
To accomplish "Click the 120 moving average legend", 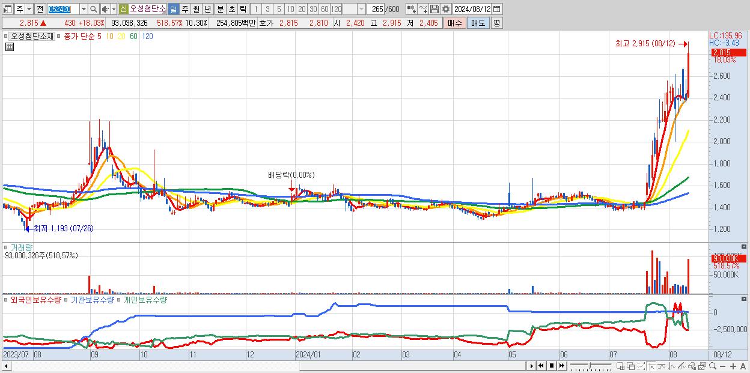I will click(x=147, y=36).
